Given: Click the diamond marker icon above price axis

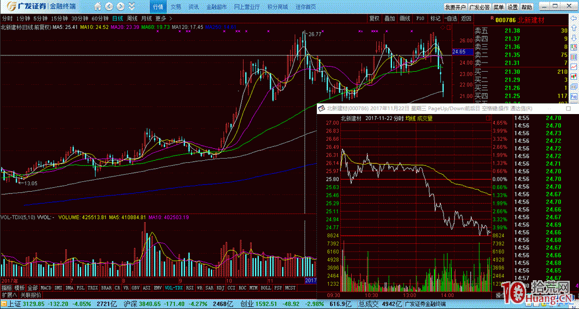Looking at the screenshot, I should (x=443, y=28).
